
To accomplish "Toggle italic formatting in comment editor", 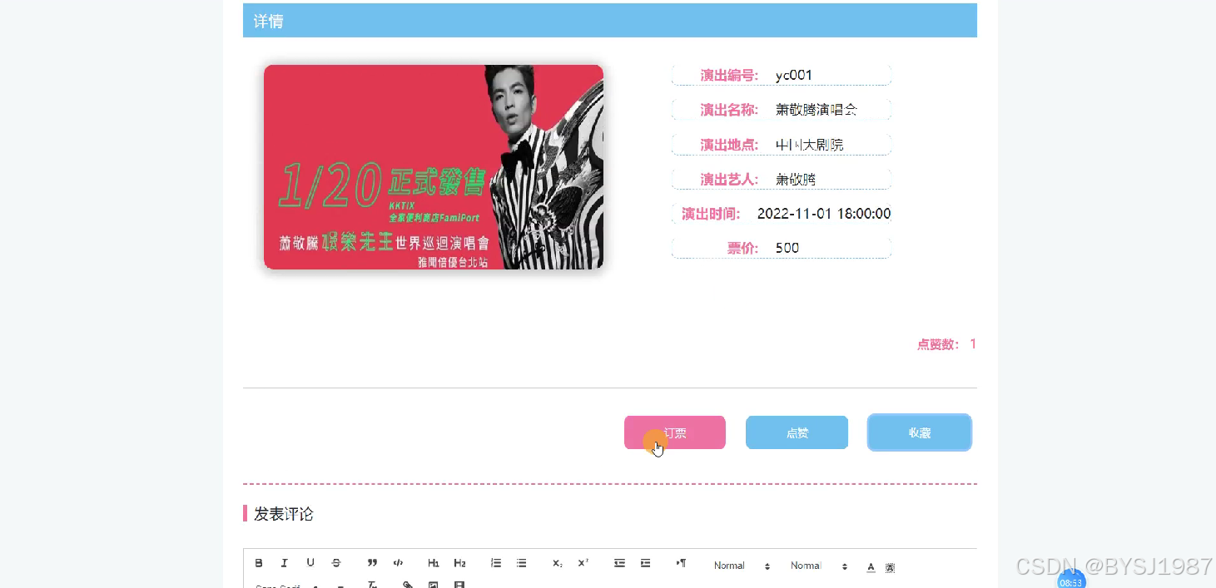I will 285,563.
